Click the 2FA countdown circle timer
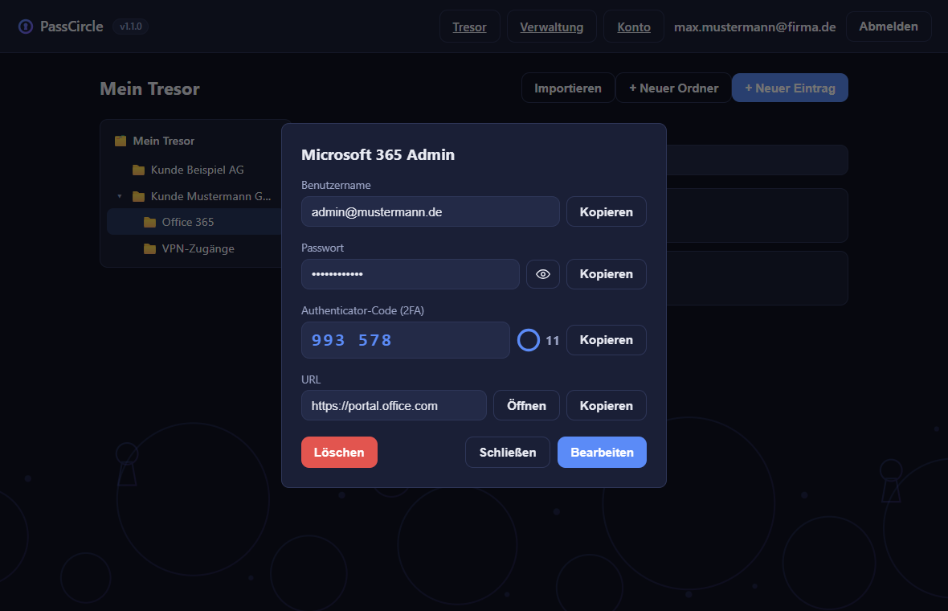This screenshot has height=611, width=948. tap(529, 340)
